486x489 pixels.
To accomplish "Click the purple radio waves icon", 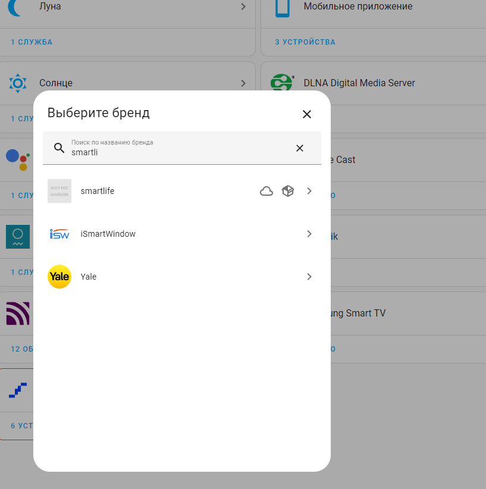I will (18, 314).
